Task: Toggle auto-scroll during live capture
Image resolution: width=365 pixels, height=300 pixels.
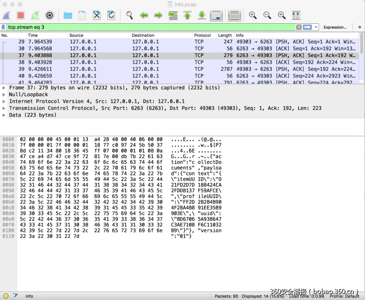Action: coord(216,15)
